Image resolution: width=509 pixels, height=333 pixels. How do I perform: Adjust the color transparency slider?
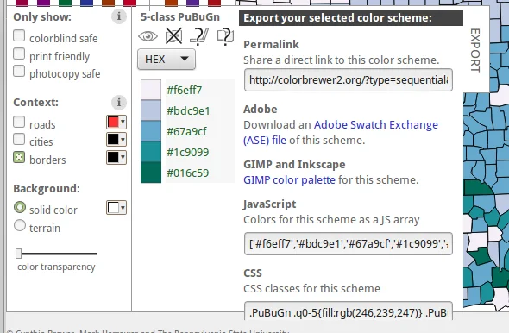(18, 254)
